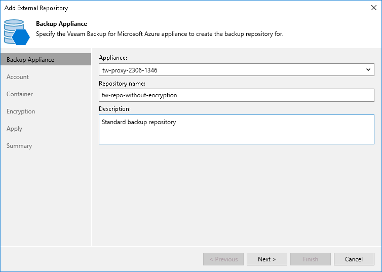Viewport: 382px width, 272px height.
Task: Open the Appliance dropdown arrow
Action: click(368, 70)
